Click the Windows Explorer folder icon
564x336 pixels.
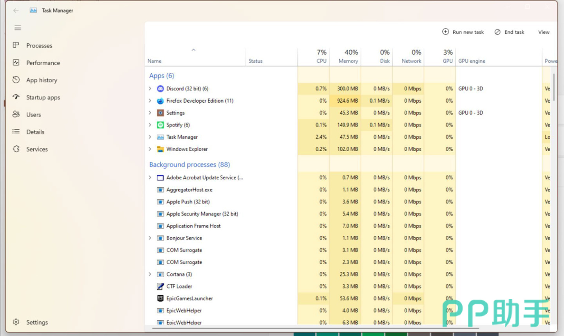point(160,149)
